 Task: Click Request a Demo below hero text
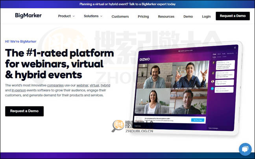pos(24,111)
